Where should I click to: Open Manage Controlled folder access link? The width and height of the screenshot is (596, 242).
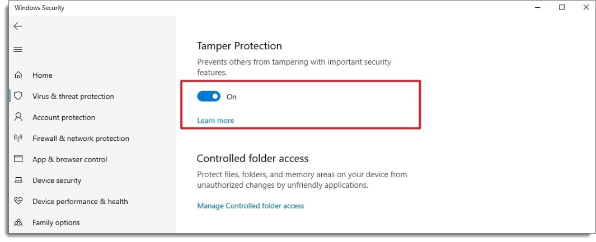coord(251,206)
